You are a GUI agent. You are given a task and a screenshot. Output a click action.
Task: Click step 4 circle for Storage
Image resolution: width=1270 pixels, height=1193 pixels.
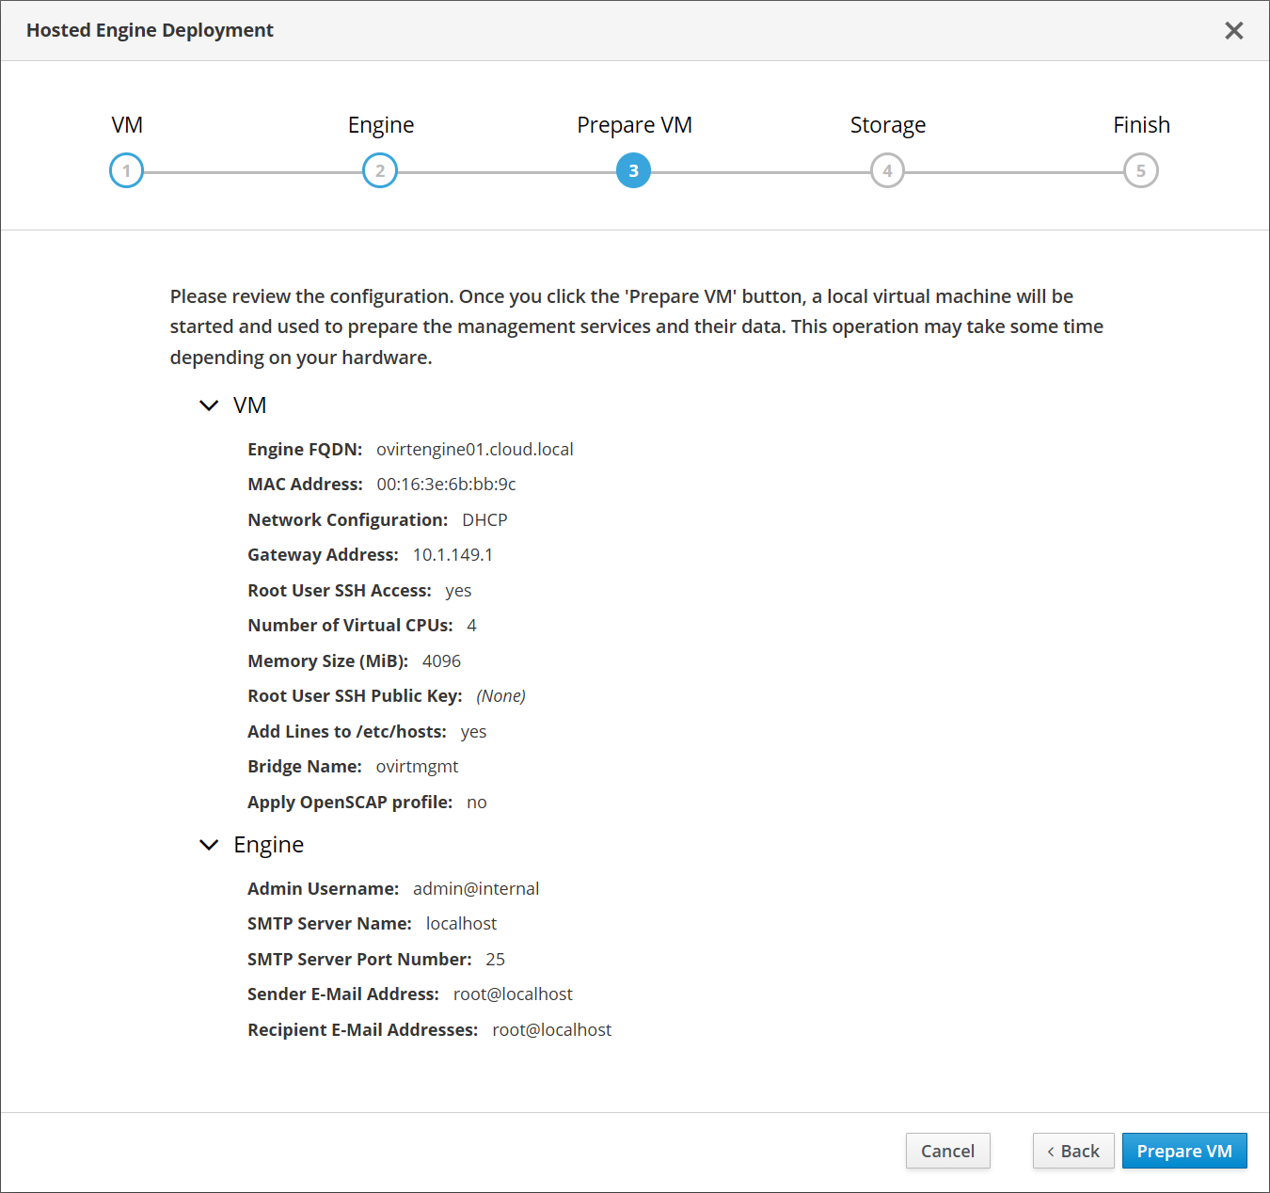click(x=887, y=171)
